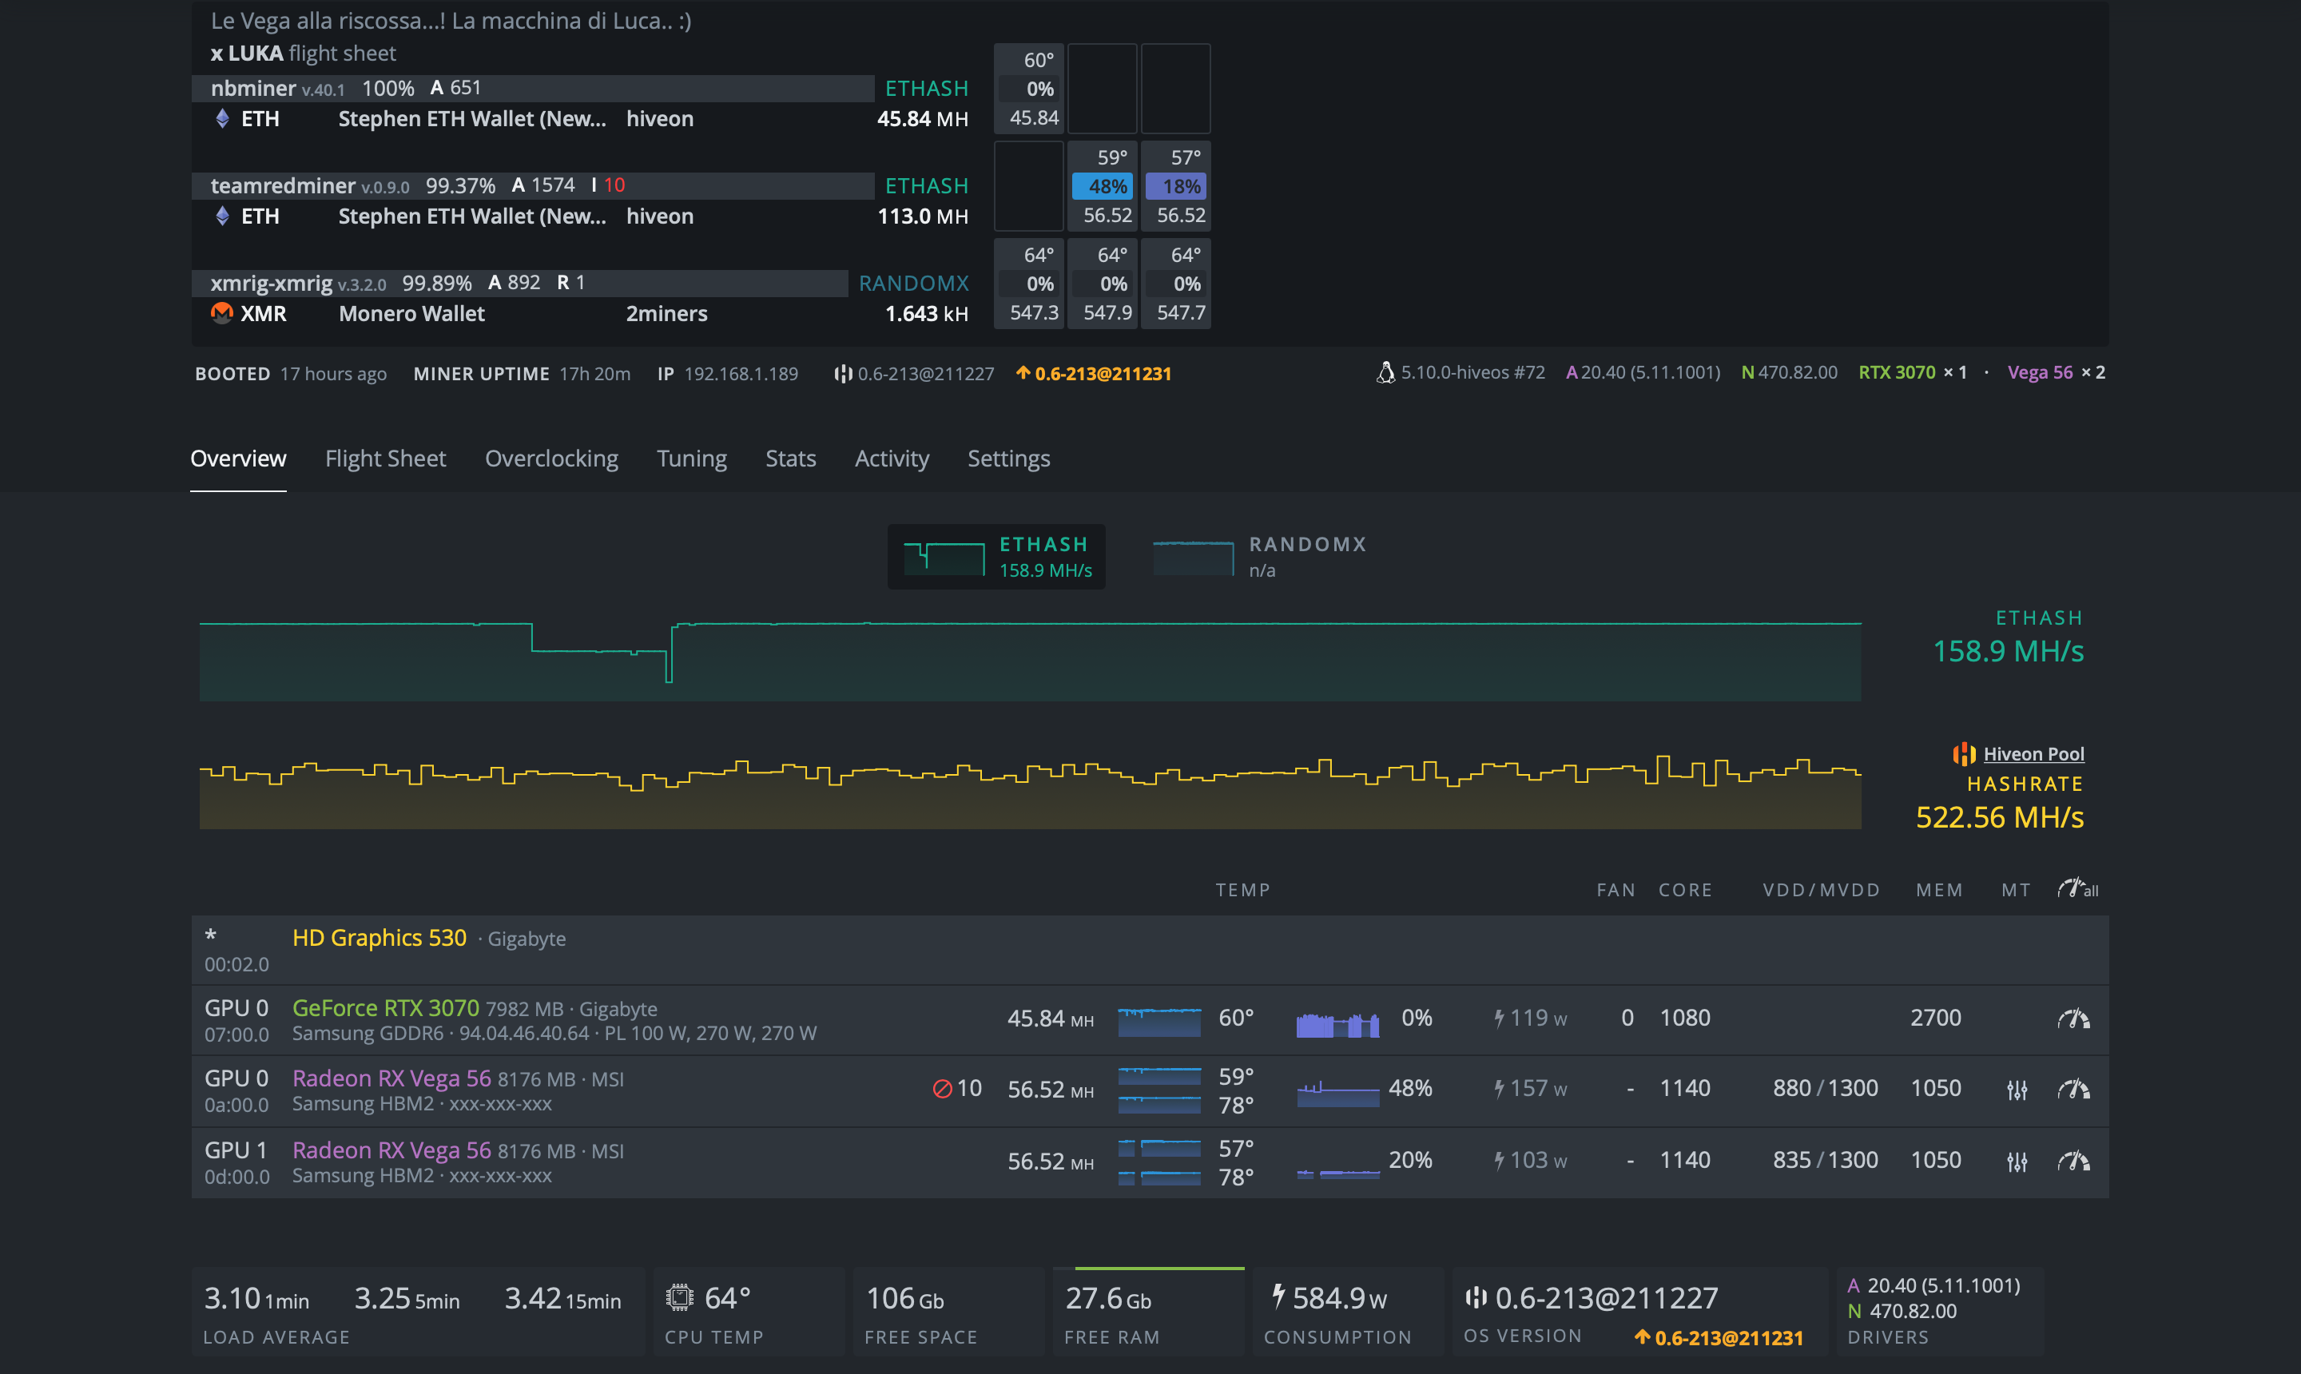Image resolution: width=2301 pixels, height=1374 pixels.
Task: Click teamredminer v.0.9.0 miner row
Action: pyautogui.click(x=532, y=185)
